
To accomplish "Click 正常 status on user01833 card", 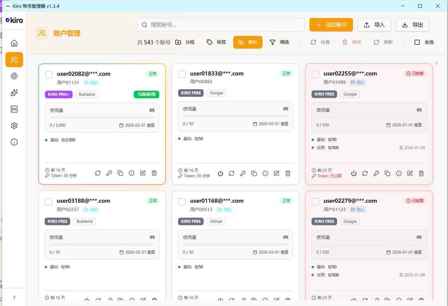I will coord(286,73).
